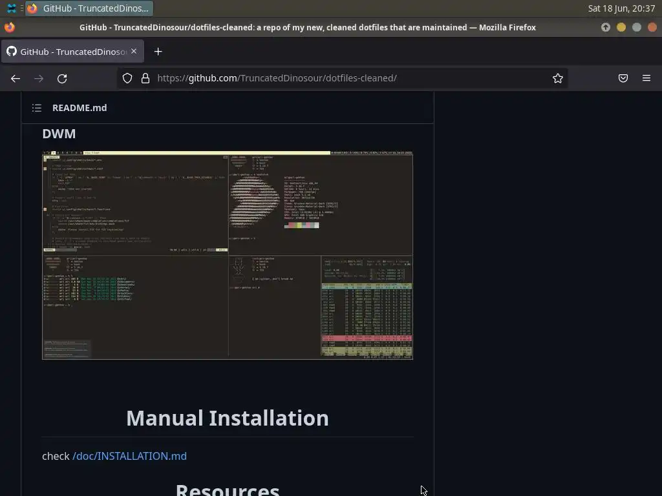Open the tracking protection shield icon
The height and width of the screenshot is (496, 662).
pyautogui.click(x=127, y=78)
